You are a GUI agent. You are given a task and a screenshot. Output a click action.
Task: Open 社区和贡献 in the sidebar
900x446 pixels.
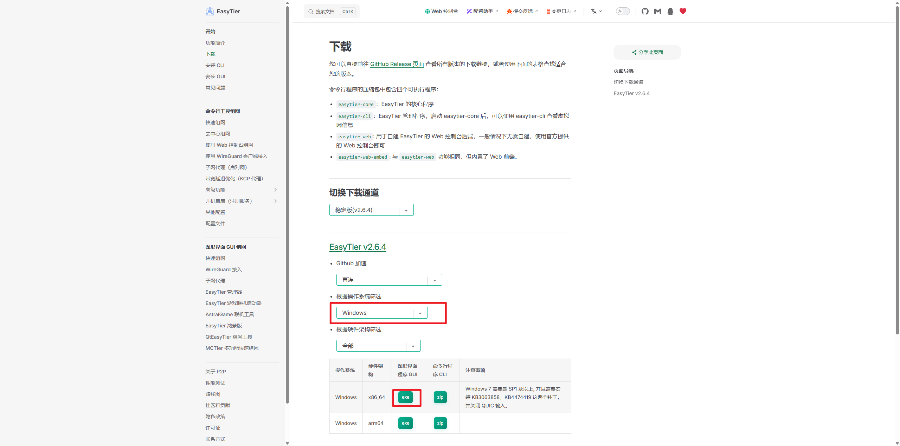point(218,405)
